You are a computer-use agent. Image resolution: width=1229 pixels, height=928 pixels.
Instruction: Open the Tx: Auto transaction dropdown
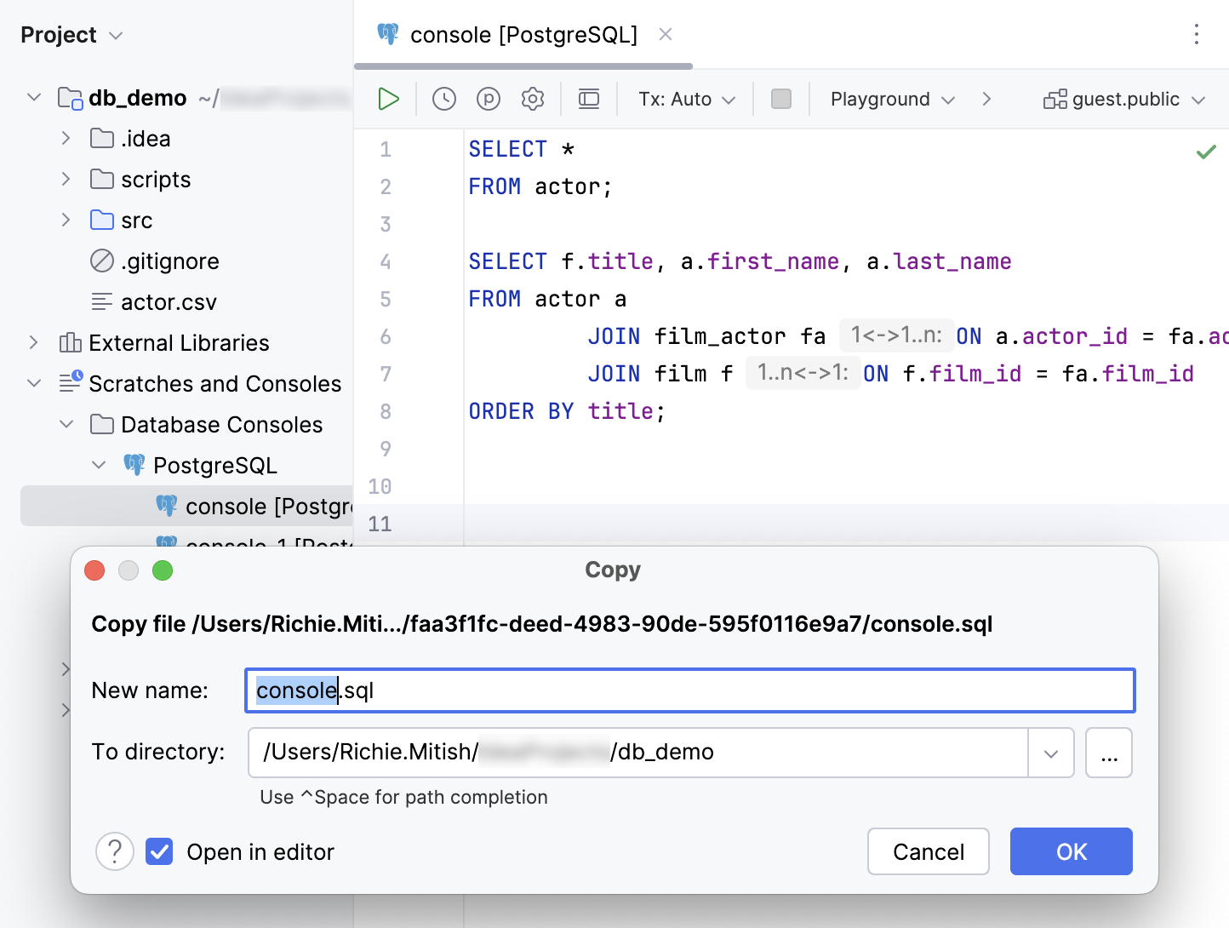tap(683, 99)
